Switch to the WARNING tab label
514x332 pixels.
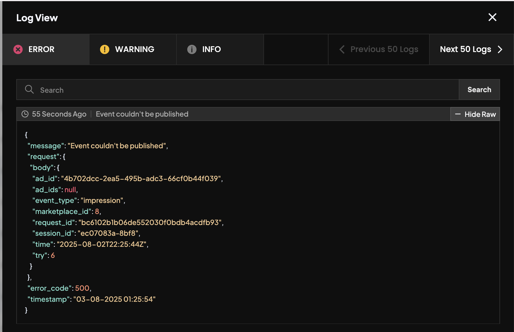pos(134,49)
